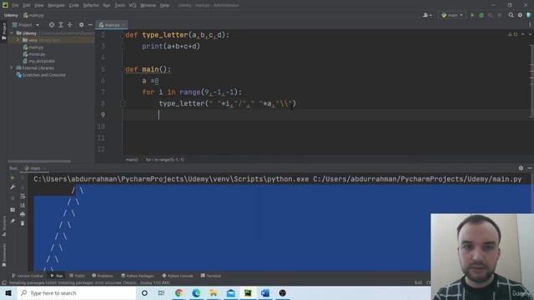Viewport: 534px width, 300px height.
Task: Toggle soft-wrap in Run console
Action: tap(23, 197)
